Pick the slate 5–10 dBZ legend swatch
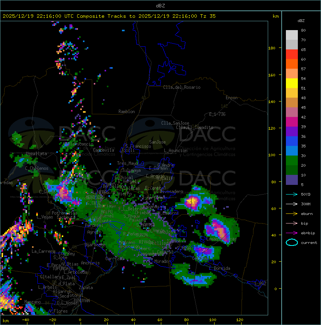The height and width of the screenshot is (325, 321). tap(292, 180)
